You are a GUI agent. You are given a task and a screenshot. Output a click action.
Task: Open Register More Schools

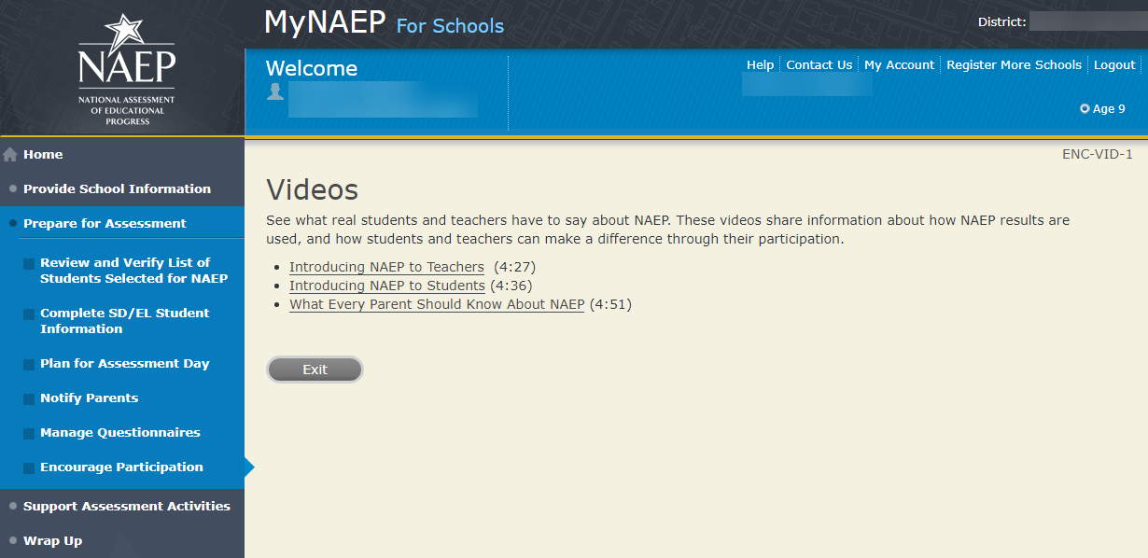[1014, 64]
